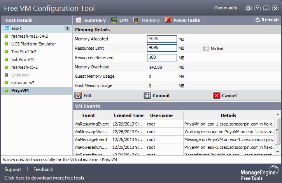Screen dimensions: 282x183
Task: Click the Details column header
Action: coord(229,115)
